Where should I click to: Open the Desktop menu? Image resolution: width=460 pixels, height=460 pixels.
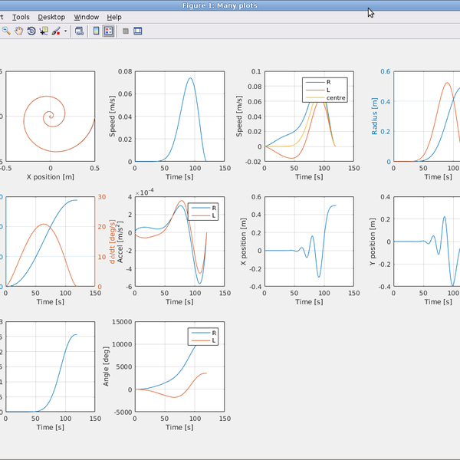click(x=51, y=17)
